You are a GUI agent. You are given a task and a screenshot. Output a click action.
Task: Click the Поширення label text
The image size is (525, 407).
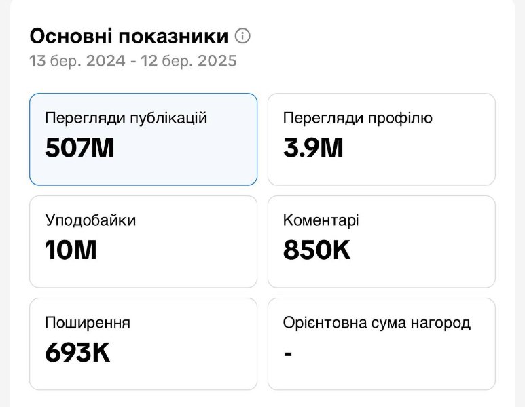pos(88,323)
